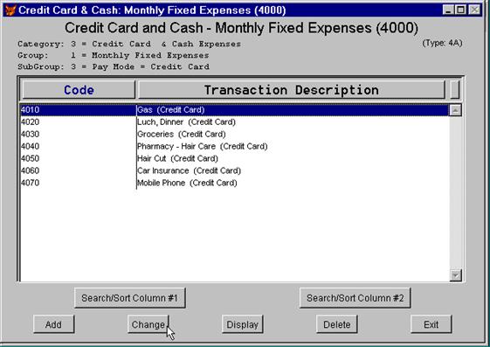Screen dimensions: 490x347
Task: Click the narrow blank header next to Description
Action: (455, 90)
